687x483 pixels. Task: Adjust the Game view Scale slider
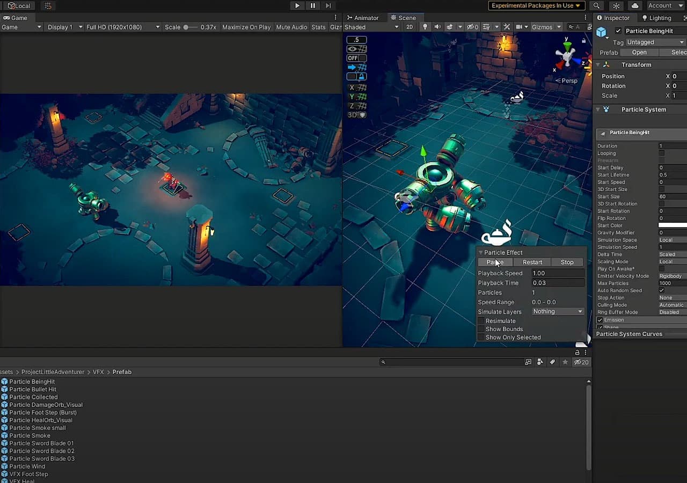pos(190,27)
